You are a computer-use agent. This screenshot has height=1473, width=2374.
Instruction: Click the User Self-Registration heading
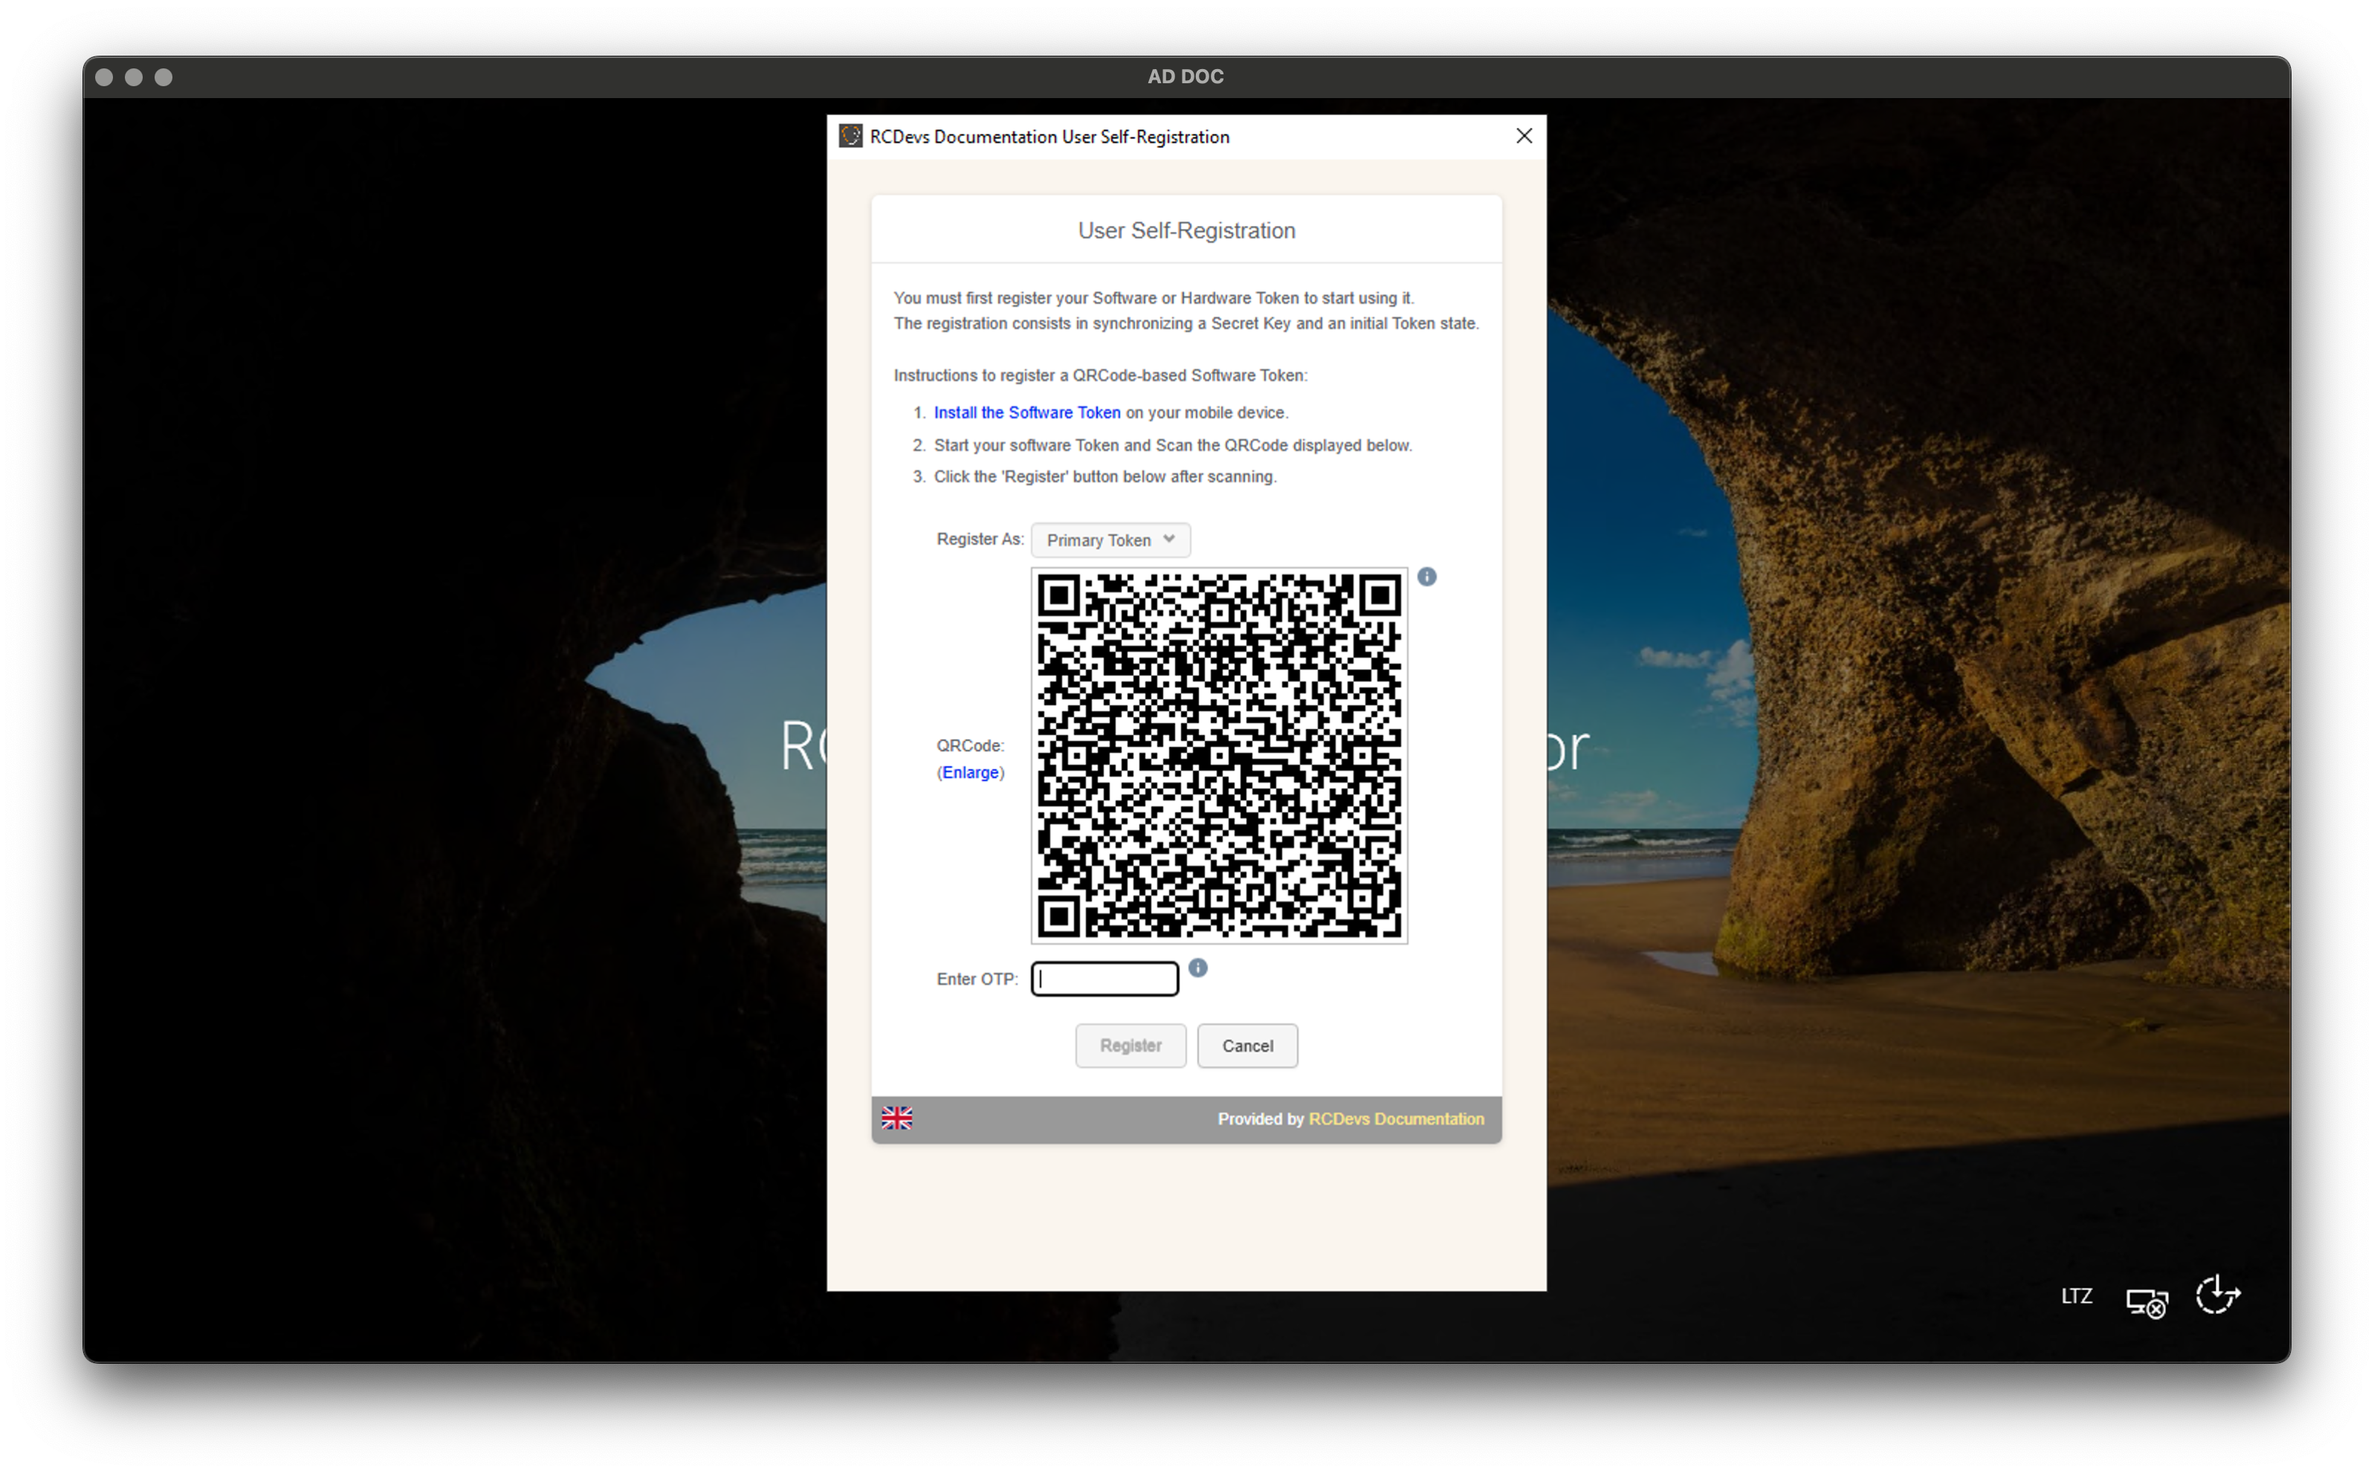[x=1186, y=230]
